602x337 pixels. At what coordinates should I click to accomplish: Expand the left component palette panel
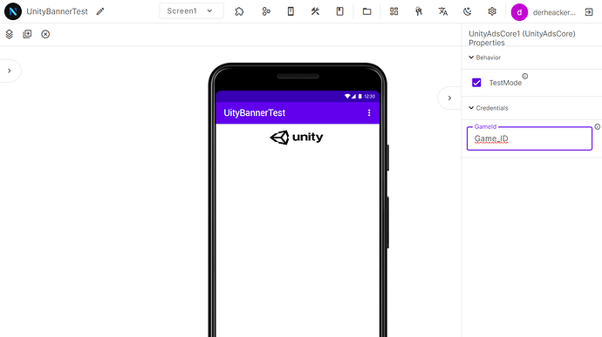[x=10, y=71]
